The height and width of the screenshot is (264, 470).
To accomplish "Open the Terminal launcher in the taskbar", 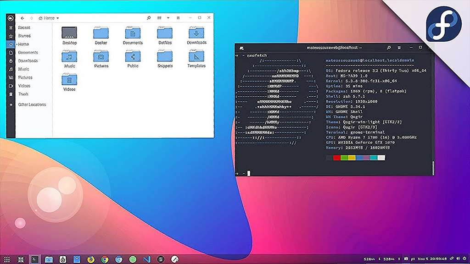I will [x=34, y=259].
